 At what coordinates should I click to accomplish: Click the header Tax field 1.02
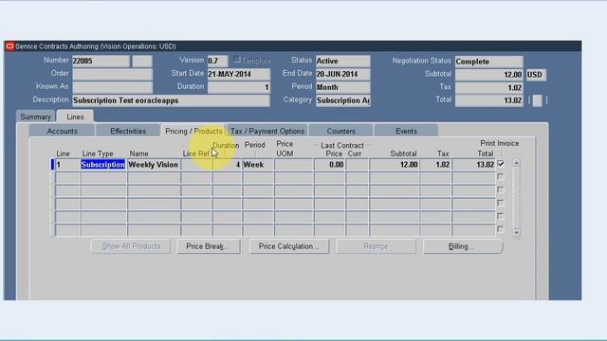point(489,88)
